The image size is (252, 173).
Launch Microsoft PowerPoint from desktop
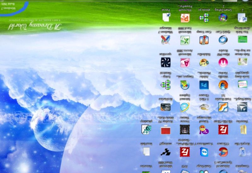(x=185, y=18)
